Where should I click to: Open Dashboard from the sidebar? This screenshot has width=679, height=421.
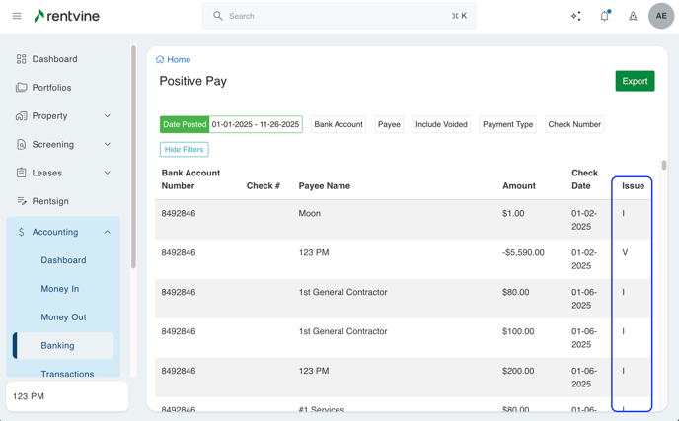tap(54, 59)
